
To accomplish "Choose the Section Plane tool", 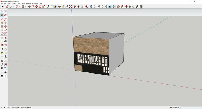I will coord(6,76).
